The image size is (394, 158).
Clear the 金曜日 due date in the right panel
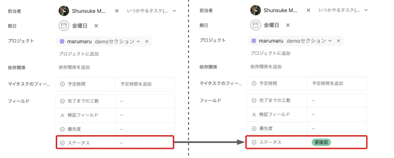[288, 25]
